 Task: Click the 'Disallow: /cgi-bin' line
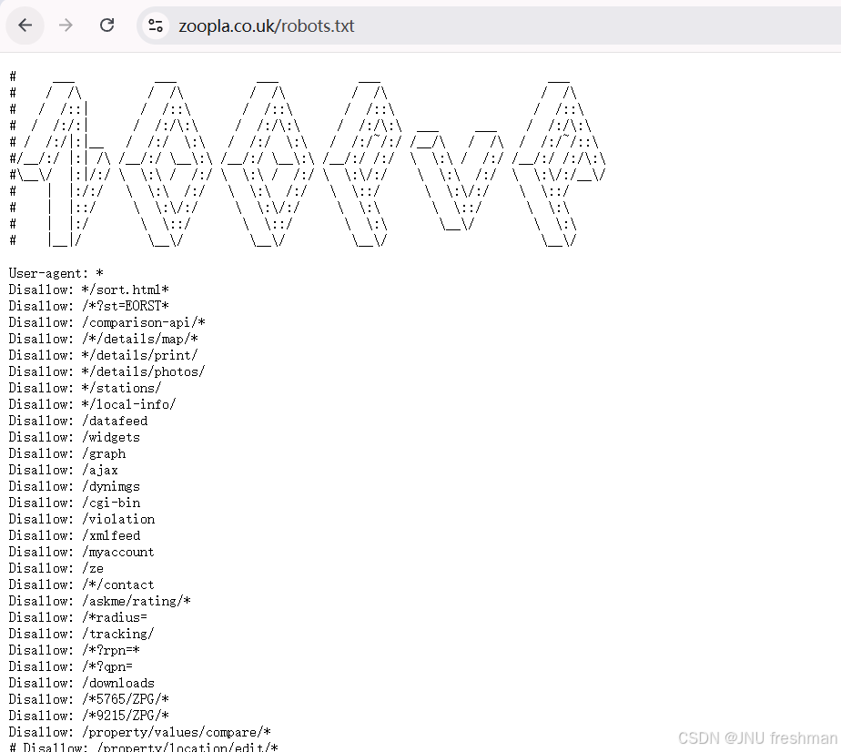click(x=75, y=503)
